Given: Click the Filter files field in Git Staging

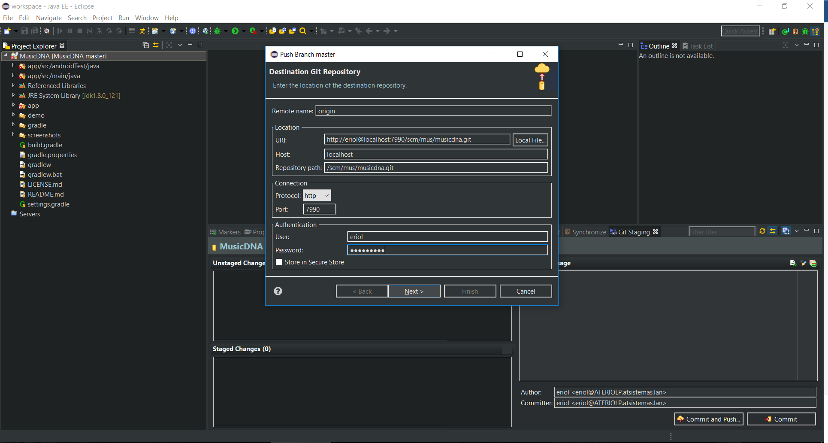Looking at the screenshot, I should click(x=722, y=232).
